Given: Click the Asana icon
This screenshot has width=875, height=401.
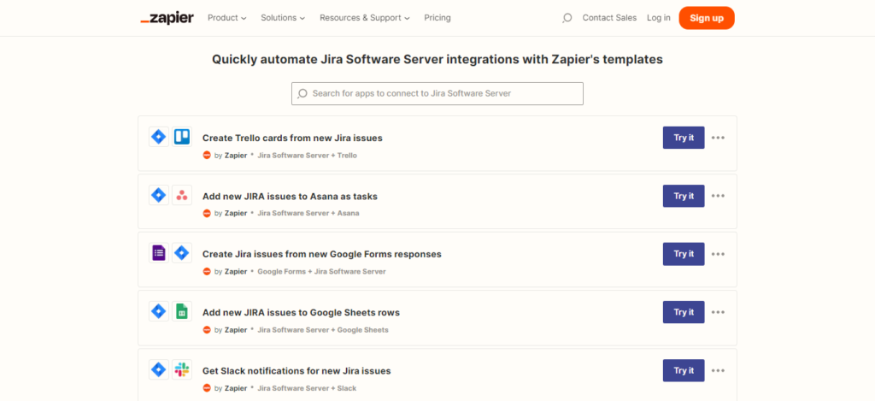Looking at the screenshot, I should tap(182, 195).
